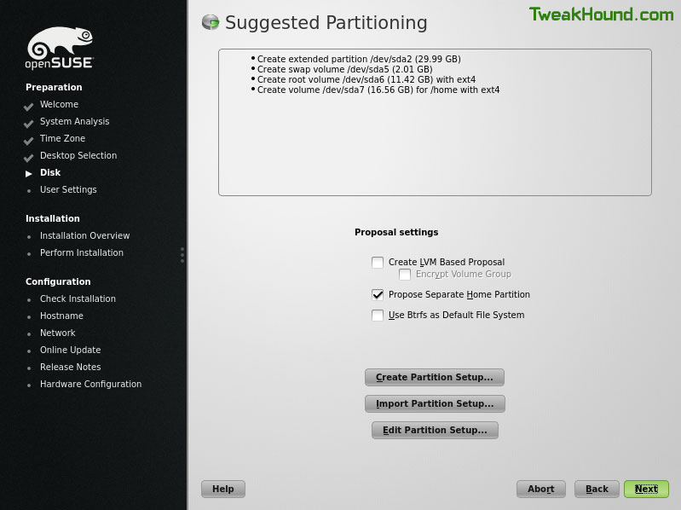
Task: Select User Settings step in sidebar
Action: coord(68,189)
